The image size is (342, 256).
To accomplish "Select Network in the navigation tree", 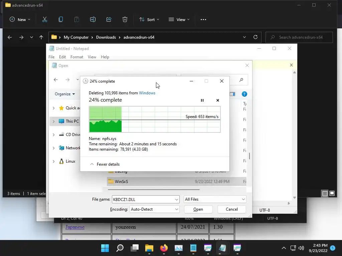I will pos(69,148).
